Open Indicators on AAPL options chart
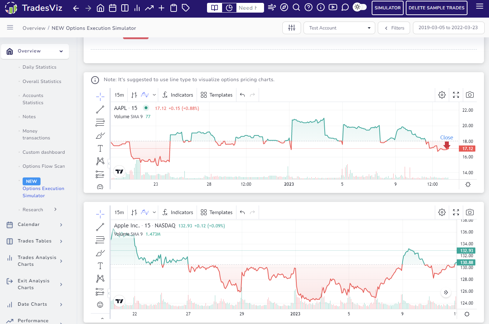Image resolution: width=489 pixels, height=324 pixels. coord(178,95)
